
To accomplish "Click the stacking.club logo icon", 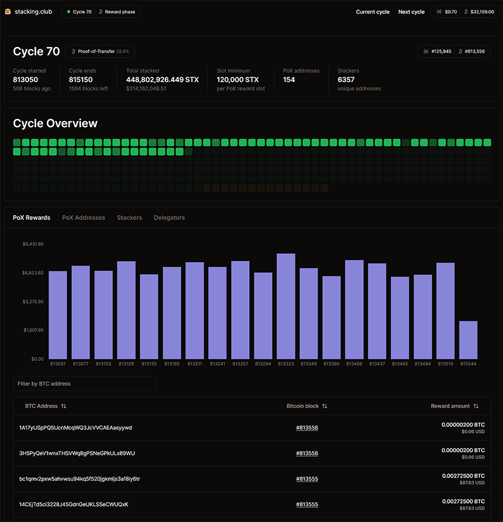I will (x=8, y=12).
